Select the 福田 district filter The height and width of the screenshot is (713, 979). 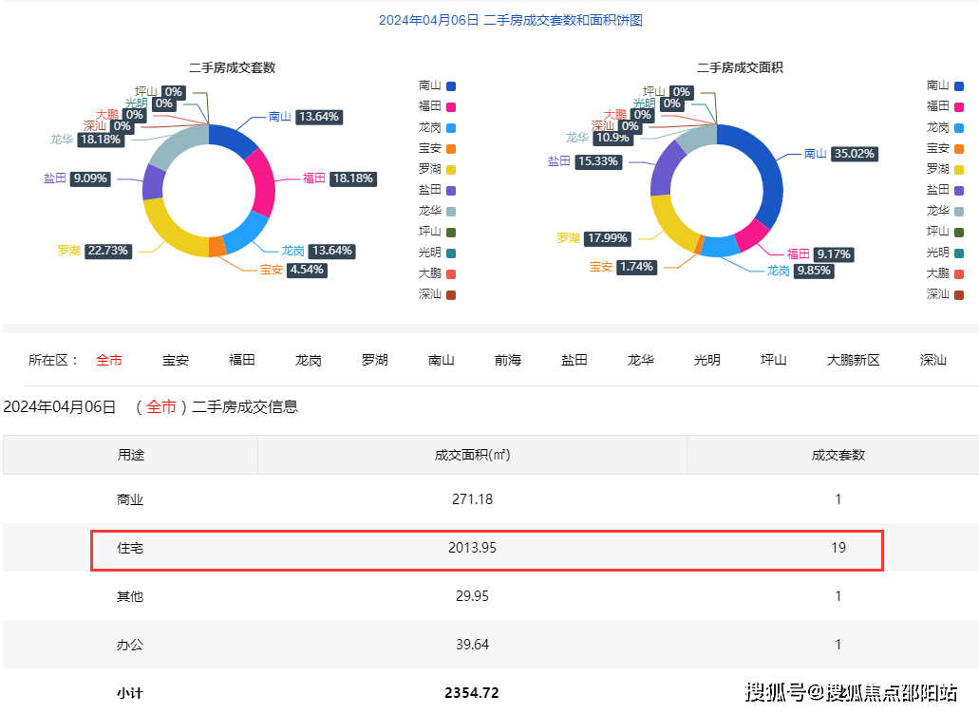coord(241,360)
